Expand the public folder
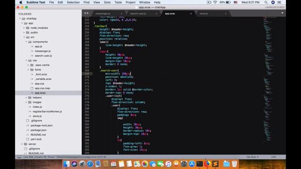The image size is (301, 169). point(24,32)
